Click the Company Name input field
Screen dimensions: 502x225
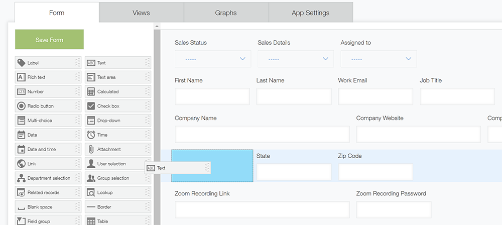coord(262,134)
